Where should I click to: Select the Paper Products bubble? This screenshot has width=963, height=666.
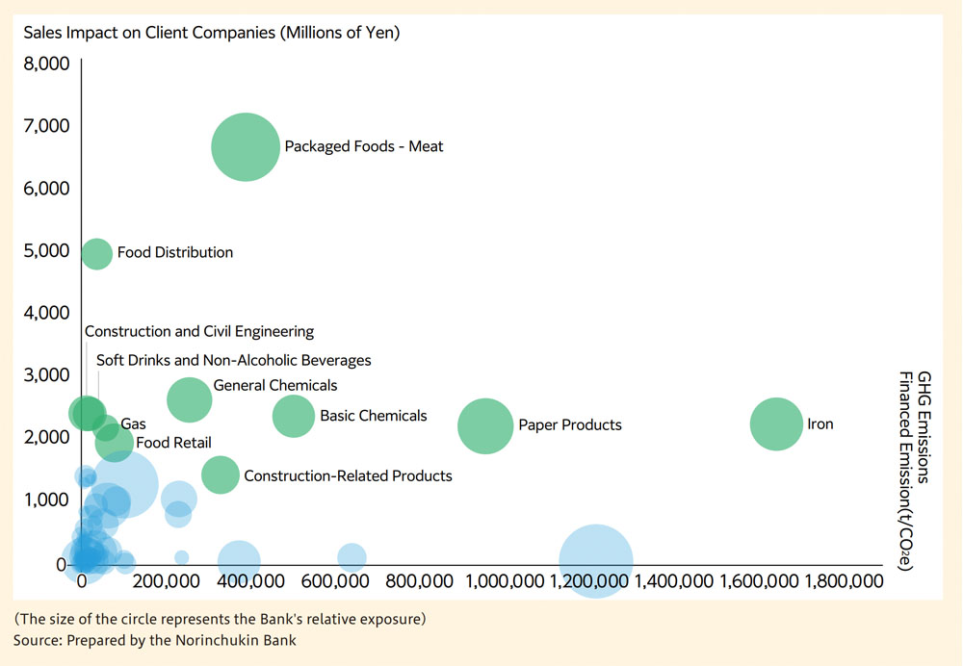pyautogui.click(x=484, y=426)
